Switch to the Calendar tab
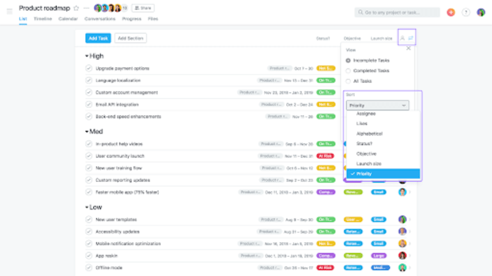This screenshot has width=492, height=276. 68,19
